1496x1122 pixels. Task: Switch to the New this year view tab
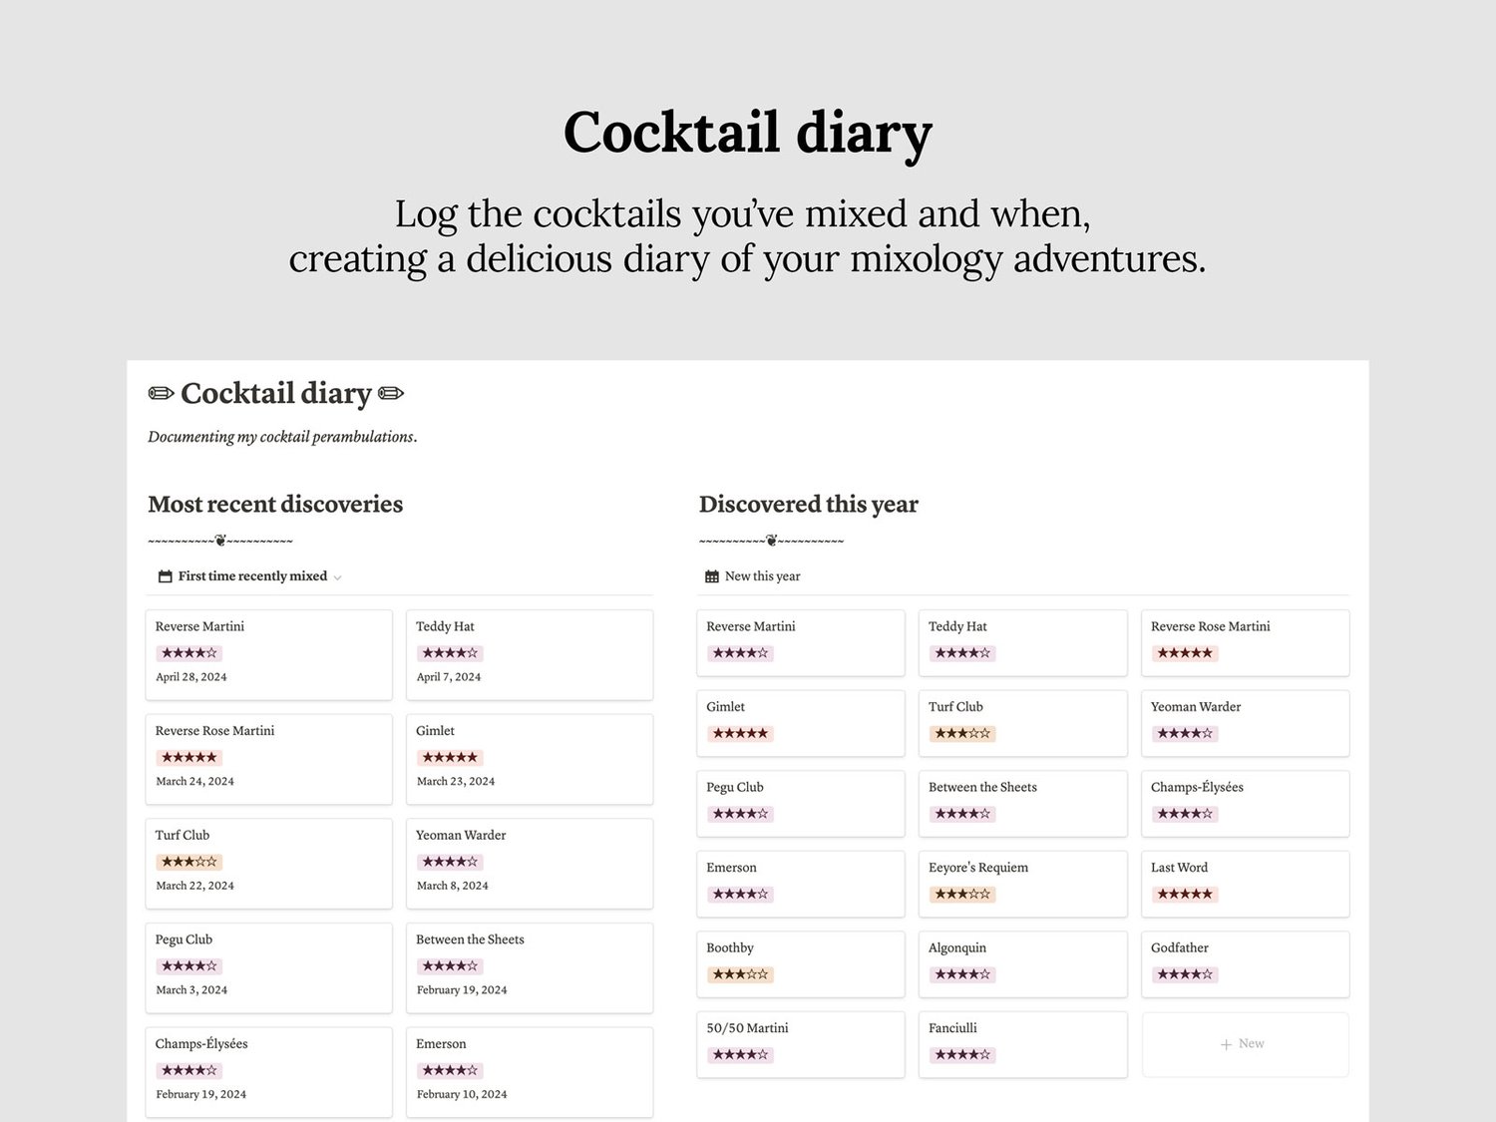tap(762, 576)
